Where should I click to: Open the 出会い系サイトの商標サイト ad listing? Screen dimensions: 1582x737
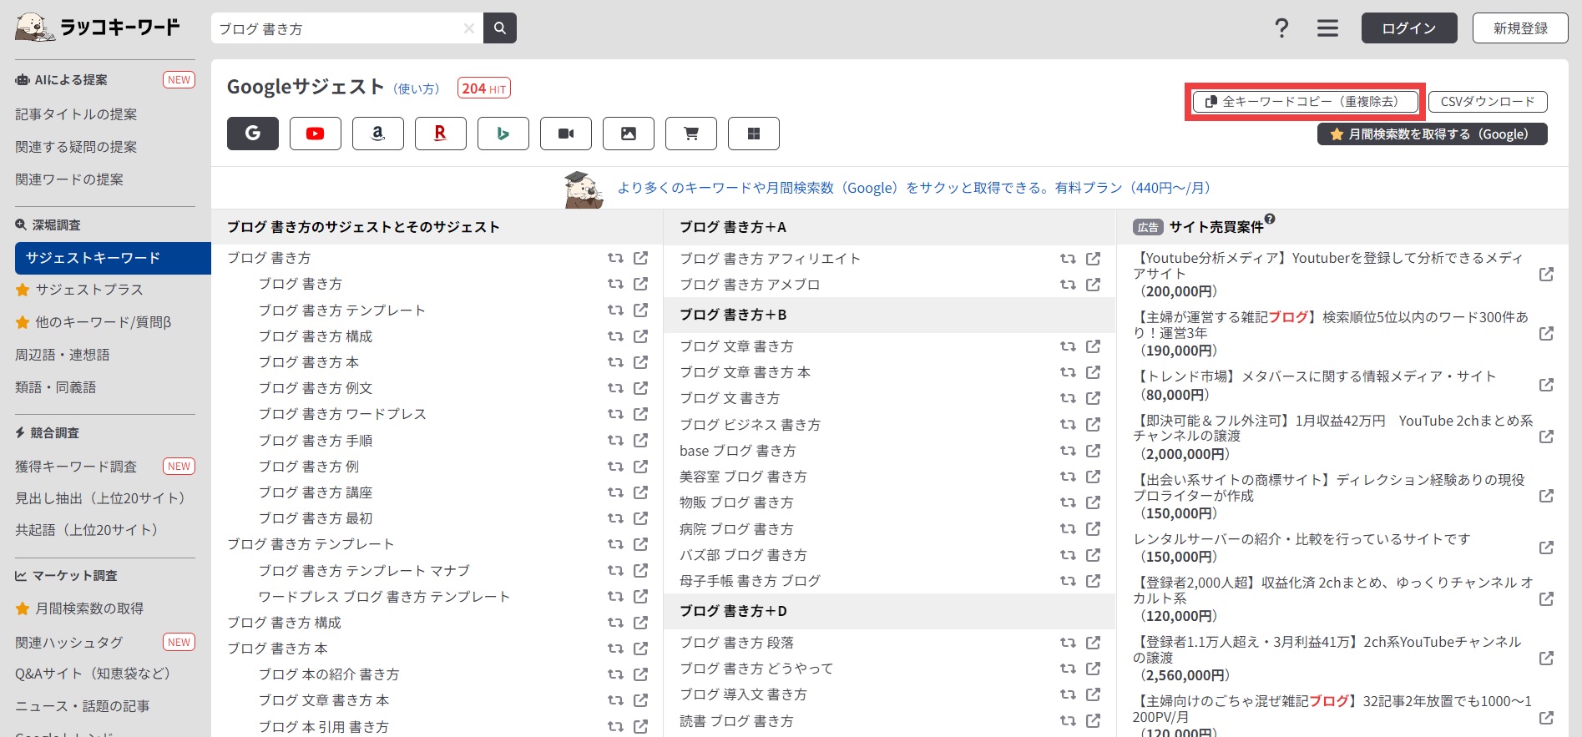(x=1329, y=497)
